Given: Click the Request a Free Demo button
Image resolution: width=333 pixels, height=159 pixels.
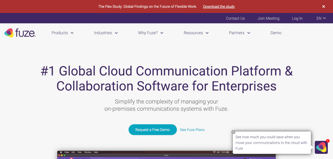Looking at the screenshot, I should tap(153, 130).
